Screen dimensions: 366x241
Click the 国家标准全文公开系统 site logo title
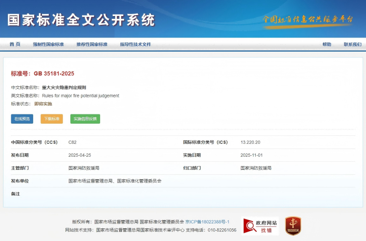[x=81, y=20]
